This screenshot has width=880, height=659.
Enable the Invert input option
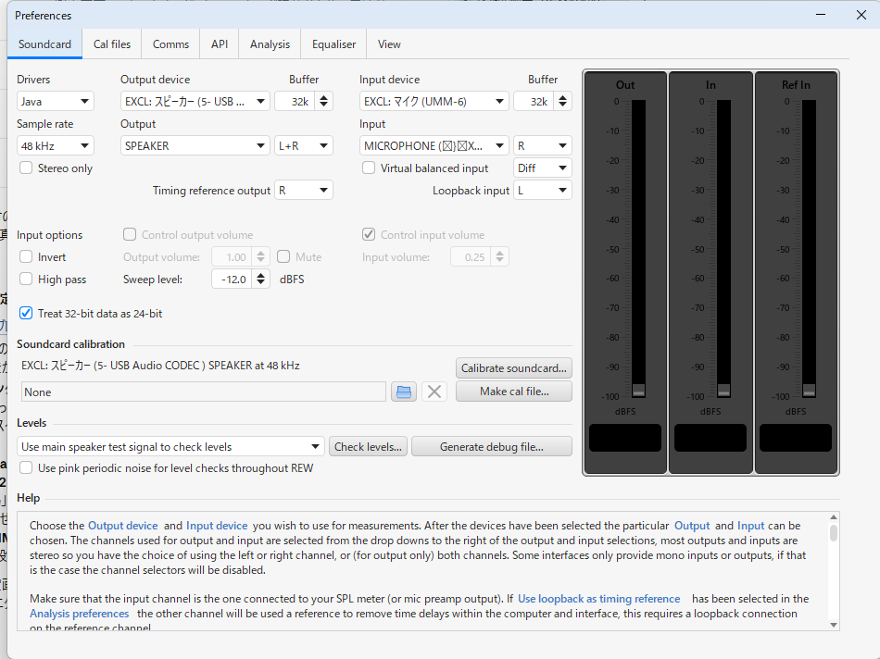[x=26, y=257]
